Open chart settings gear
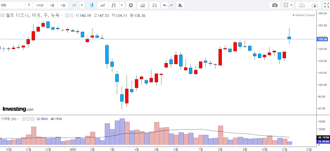The image size is (330, 151). click(131, 5)
